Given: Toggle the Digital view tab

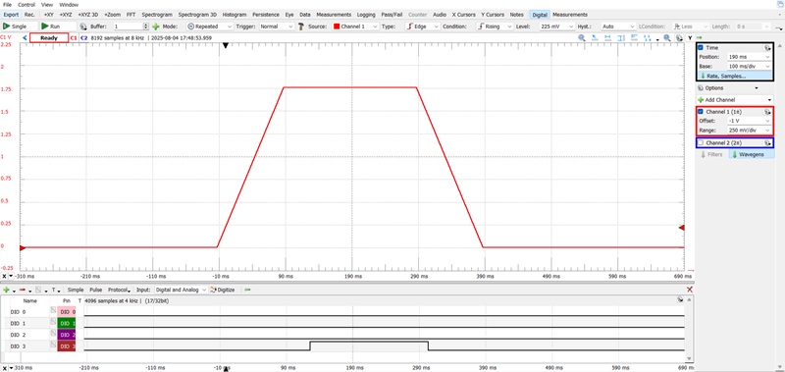Looking at the screenshot, I should [540, 15].
